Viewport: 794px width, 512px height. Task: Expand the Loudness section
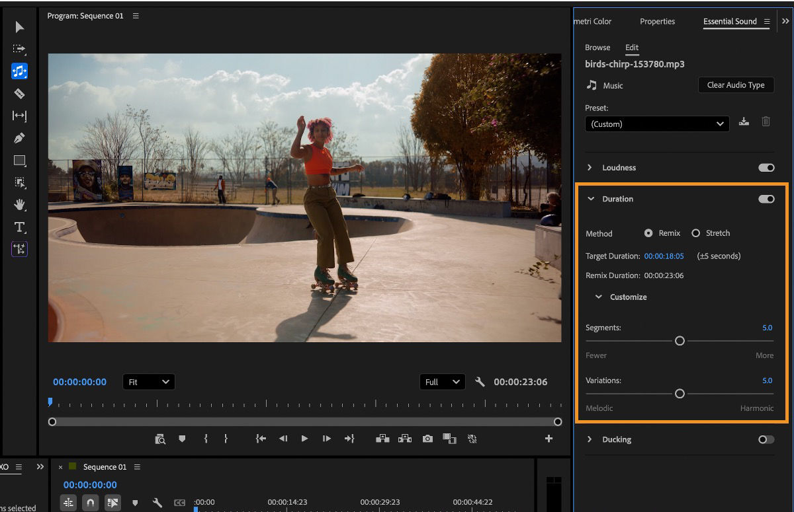point(590,168)
